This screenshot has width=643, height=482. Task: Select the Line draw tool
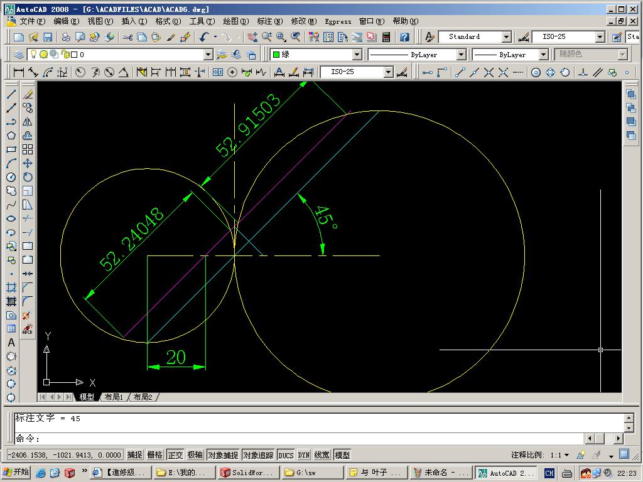click(11, 94)
